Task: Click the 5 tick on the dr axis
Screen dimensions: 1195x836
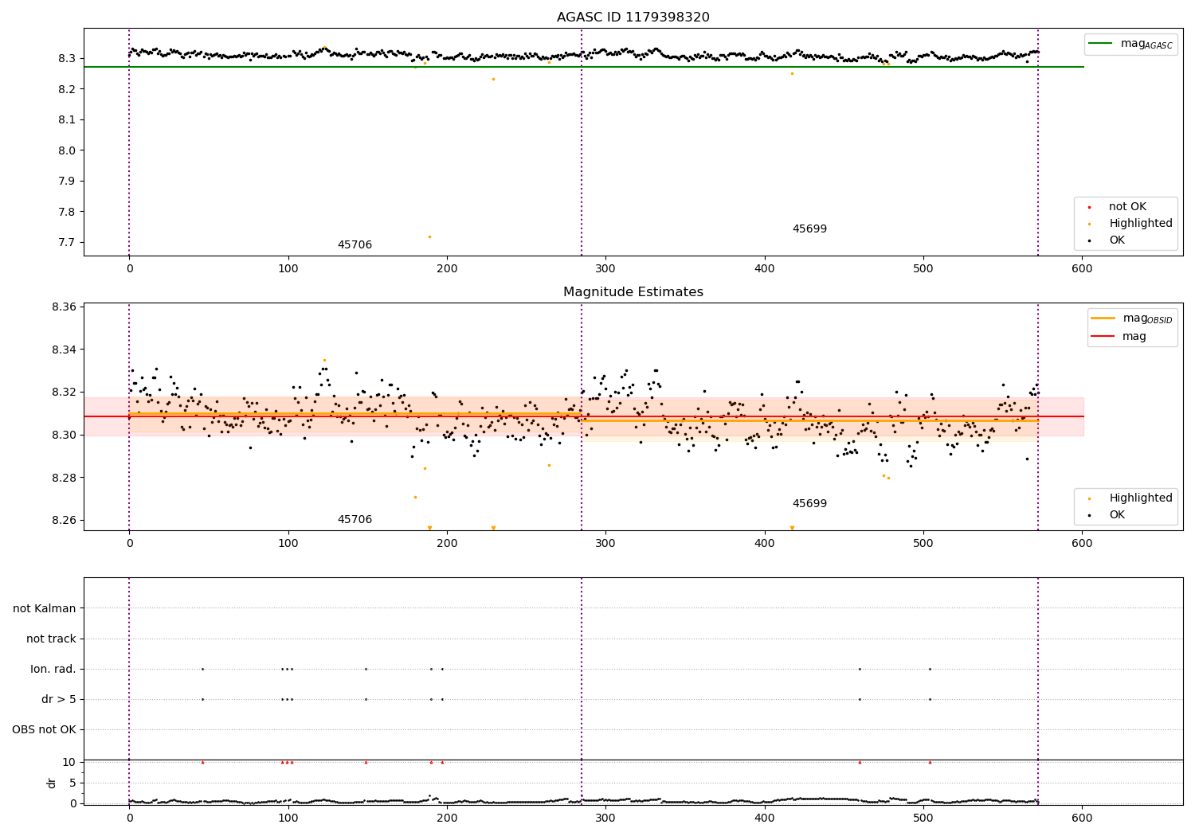Action: [72, 783]
